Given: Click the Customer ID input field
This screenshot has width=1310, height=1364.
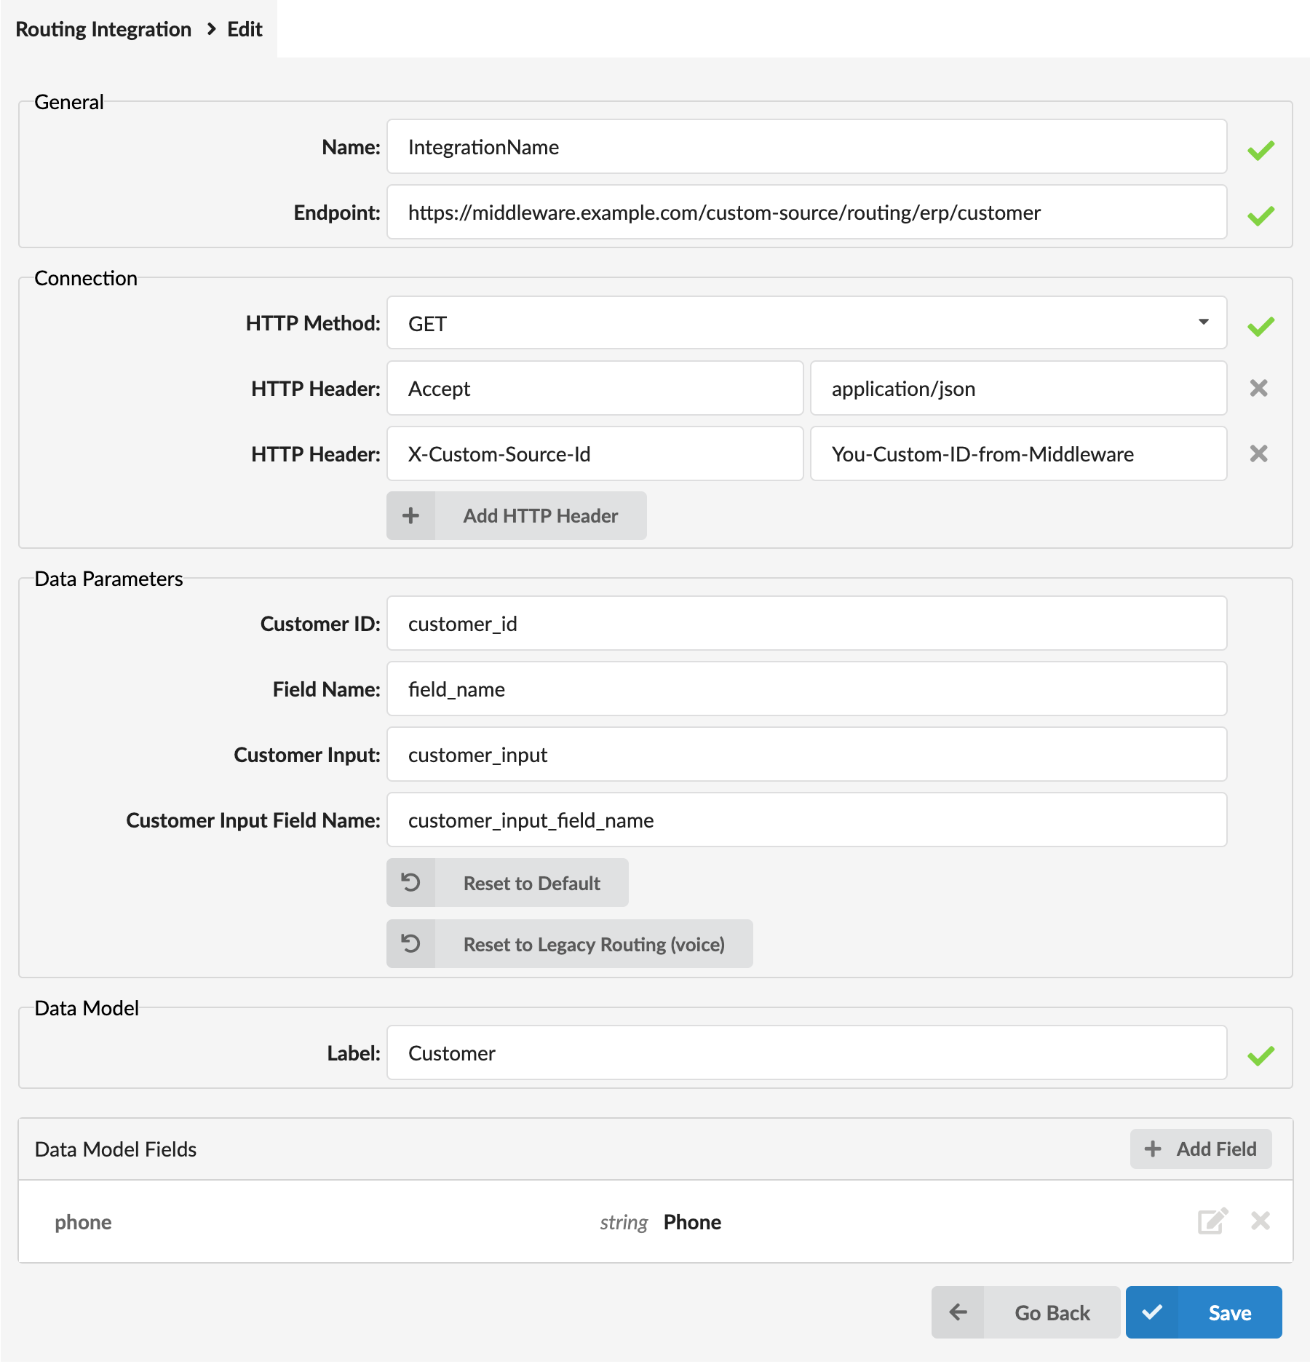Looking at the screenshot, I should 807,624.
